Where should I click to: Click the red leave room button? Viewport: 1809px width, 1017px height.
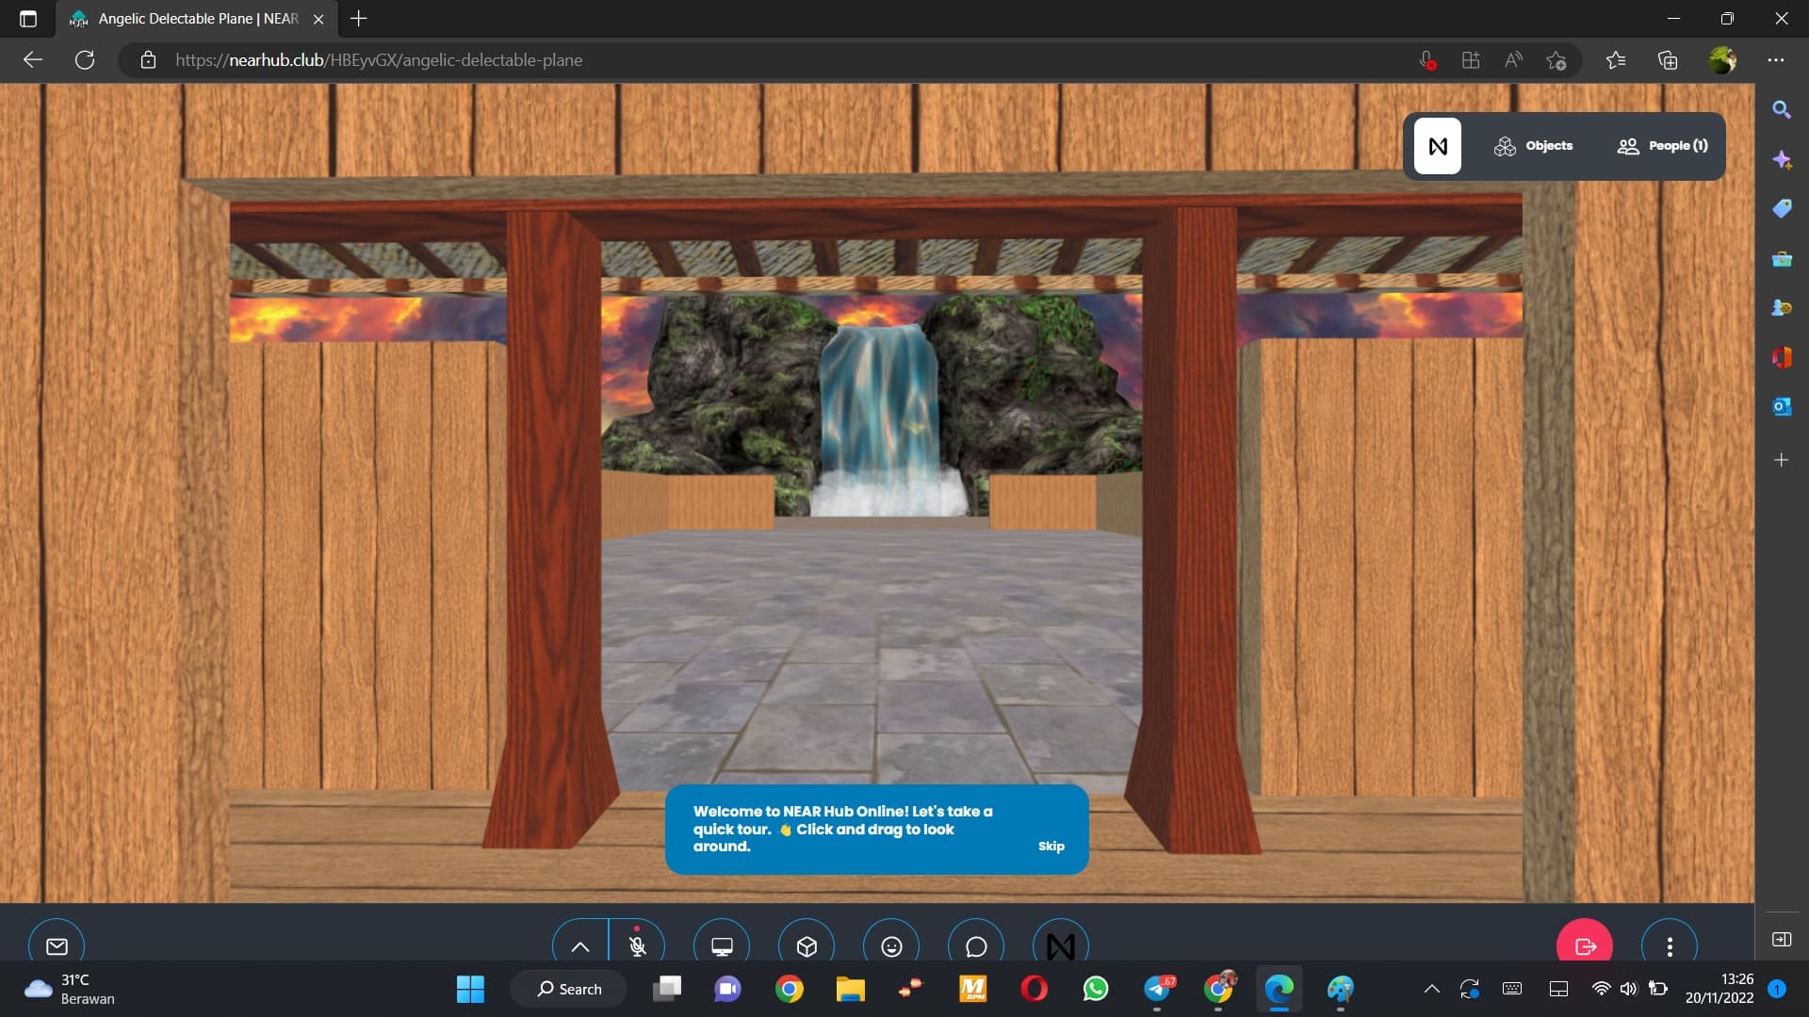pyautogui.click(x=1585, y=945)
